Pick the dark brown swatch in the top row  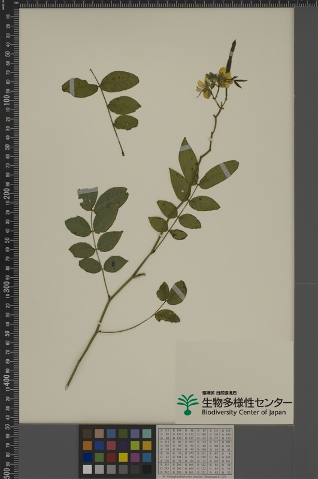[x=87, y=433]
